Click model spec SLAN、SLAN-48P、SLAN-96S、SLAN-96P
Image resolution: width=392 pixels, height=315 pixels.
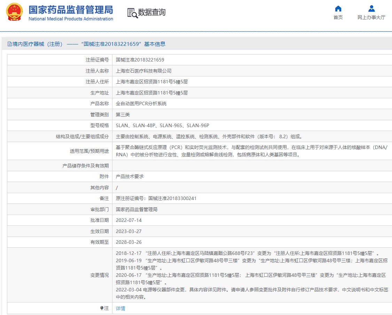[163, 125]
